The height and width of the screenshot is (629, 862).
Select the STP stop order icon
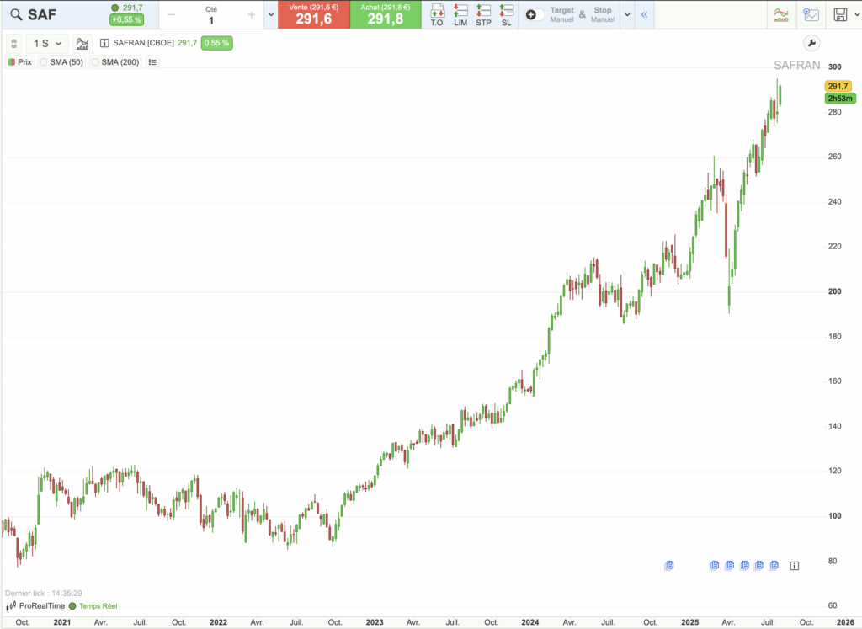(484, 14)
